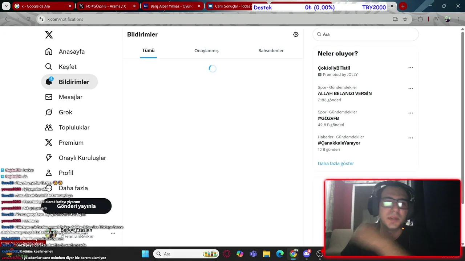Open the Topluluklar people icon
The width and height of the screenshot is (465, 261).
(x=49, y=128)
